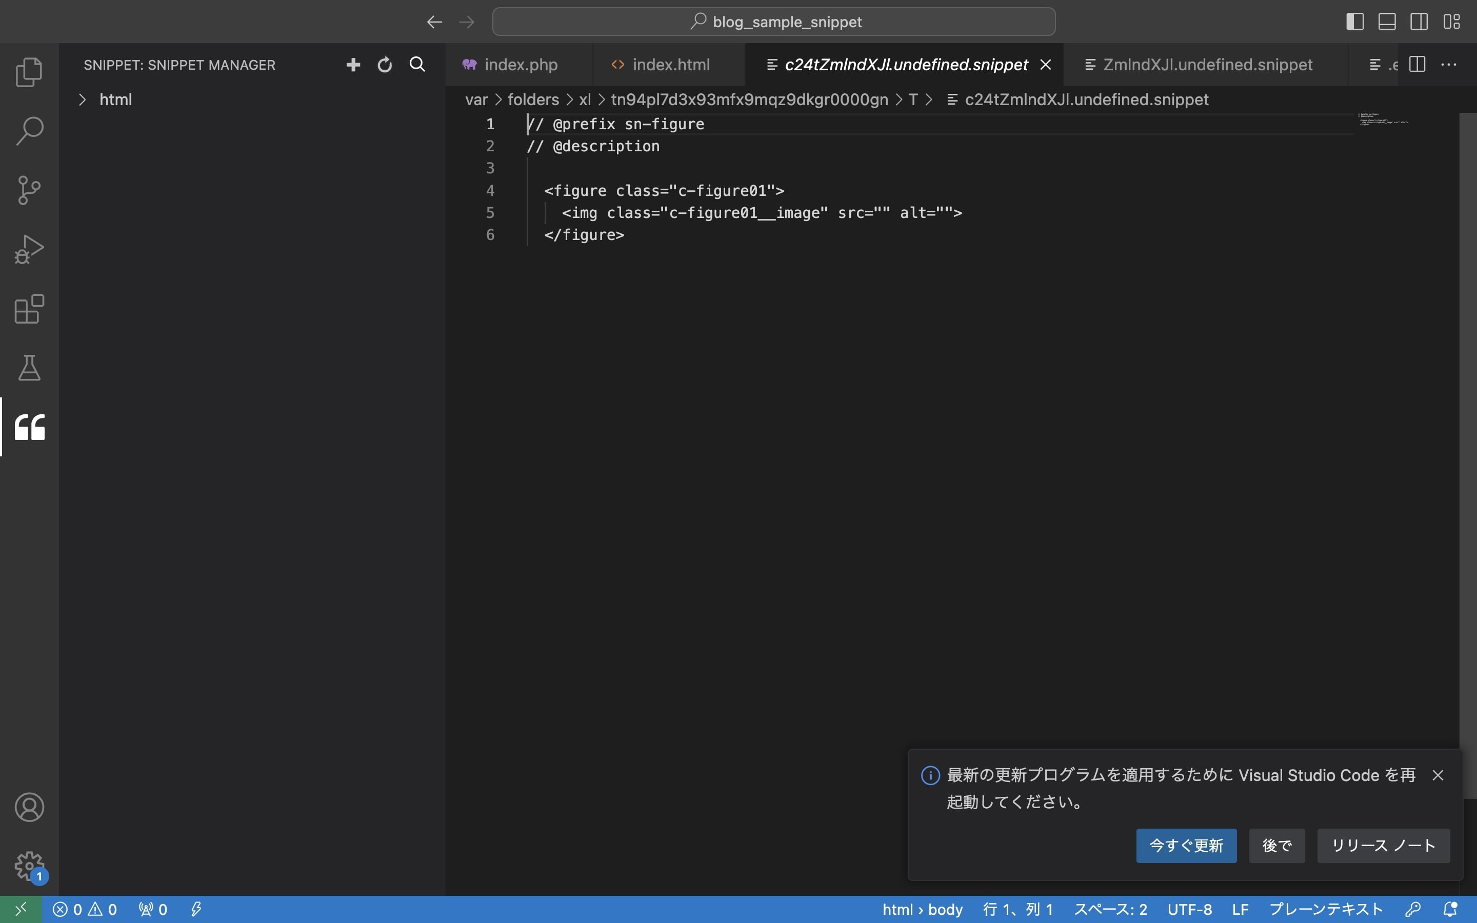The width and height of the screenshot is (1477, 923).
Task: Open the Explorer view in activity bar
Action: [x=29, y=72]
